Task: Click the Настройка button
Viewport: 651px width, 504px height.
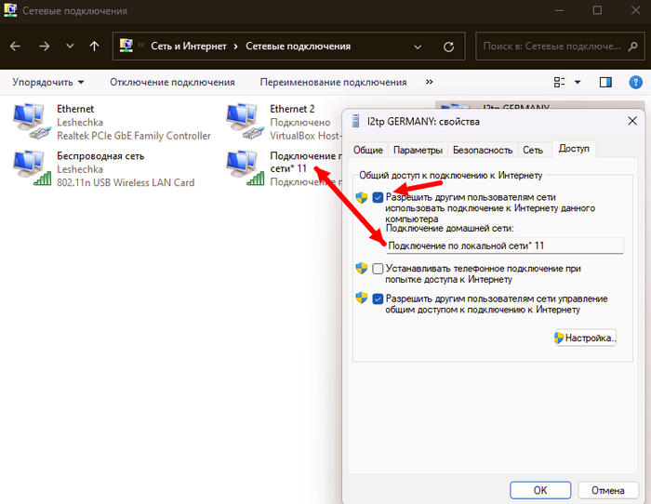Action: (x=585, y=338)
